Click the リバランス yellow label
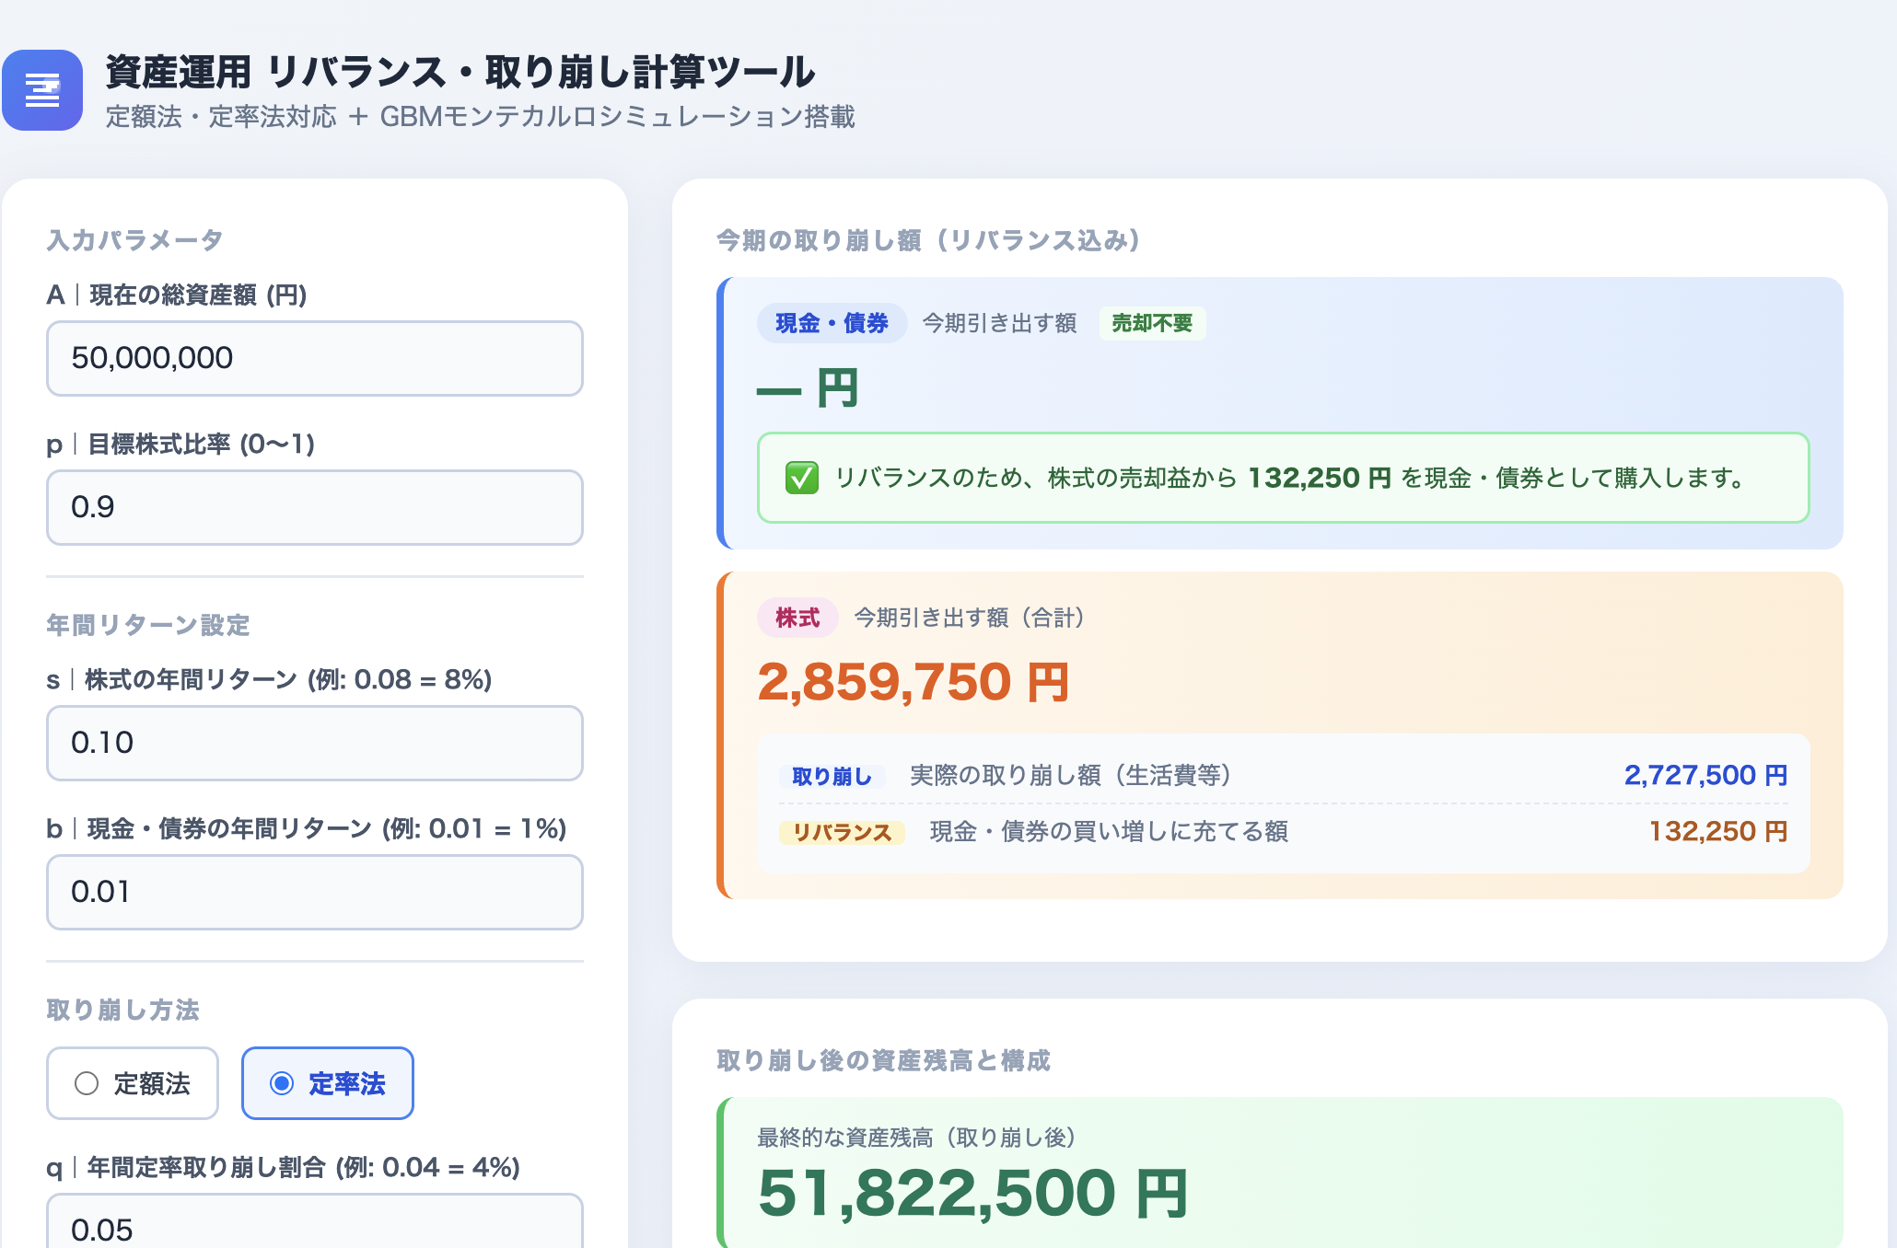 [x=842, y=832]
